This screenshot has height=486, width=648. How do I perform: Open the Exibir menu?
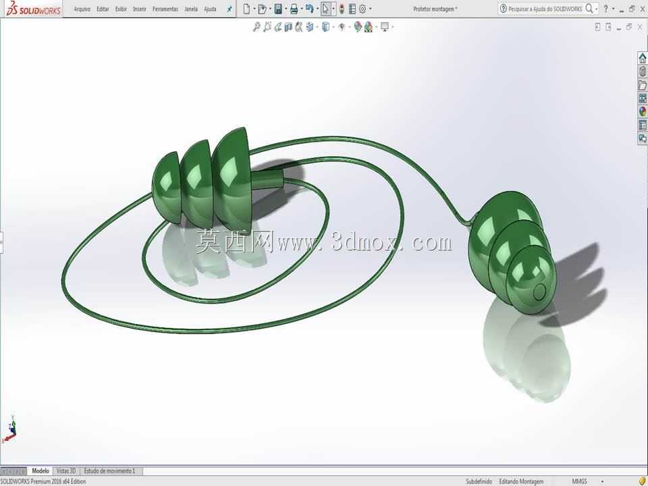tap(121, 9)
